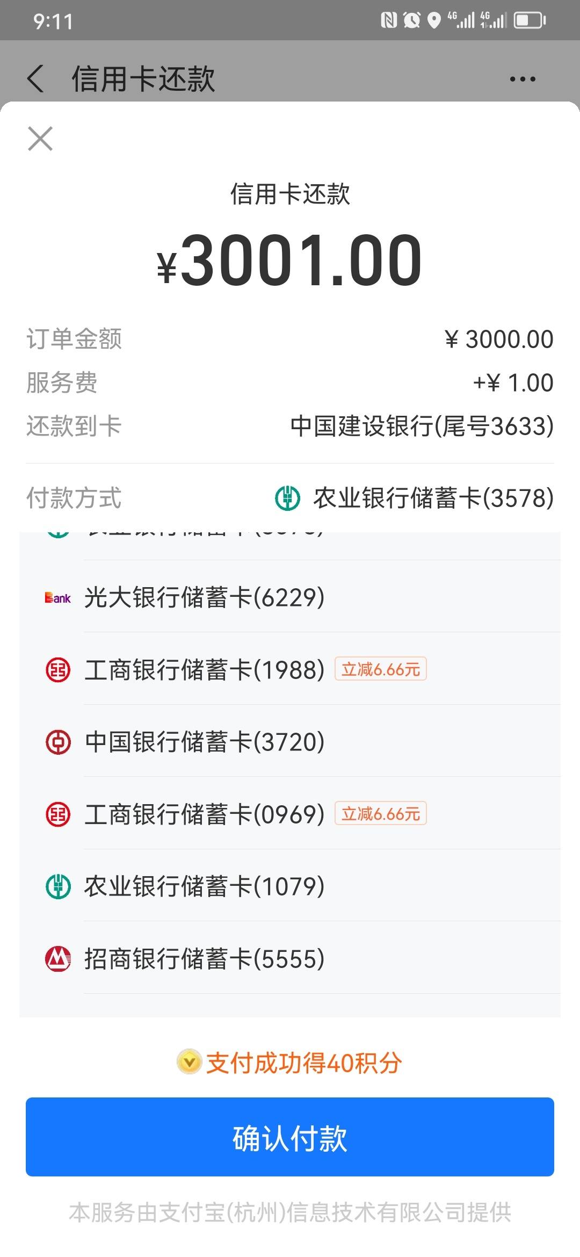Pick 农业银行储蓄卡(1079) from card list
This screenshot has width=580, height=1257.
[x=290, y=886]
